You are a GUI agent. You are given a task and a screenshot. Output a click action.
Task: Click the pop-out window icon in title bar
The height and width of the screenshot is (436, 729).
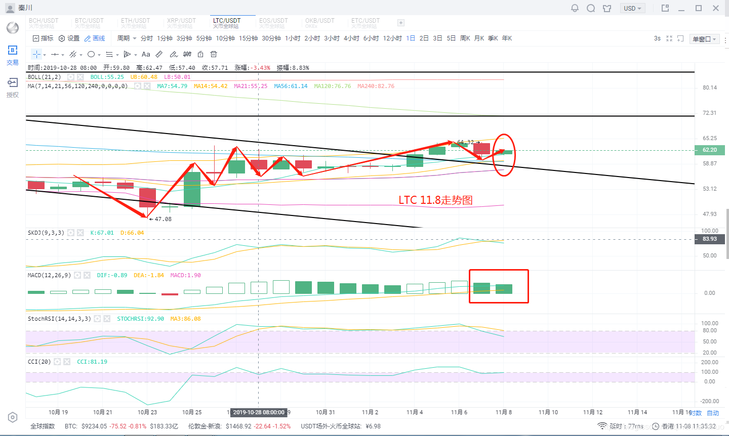(665, 8)
